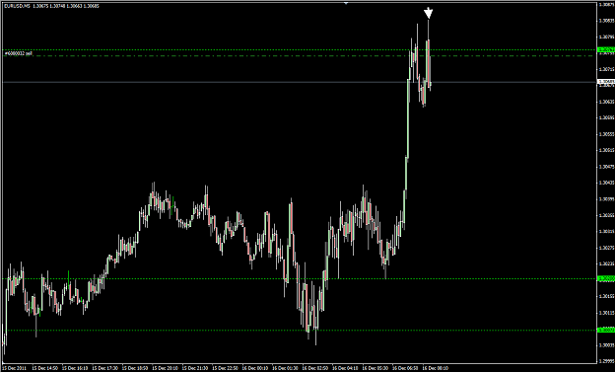
Task: Click the '15 Dec 16:10' time label
Action: pos(76,369)
